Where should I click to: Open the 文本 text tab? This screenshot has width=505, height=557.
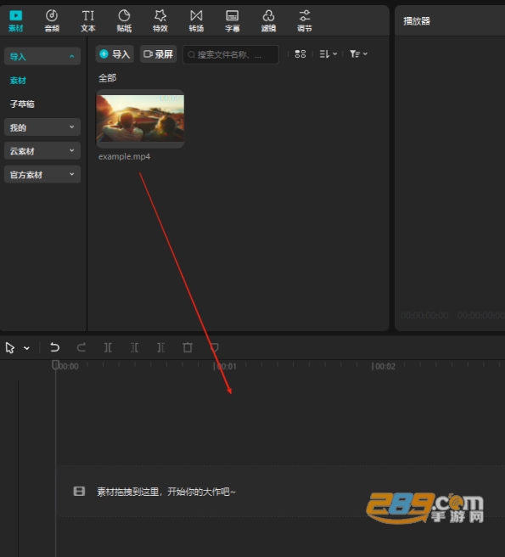pyautogui.click(x=87, y=21)
